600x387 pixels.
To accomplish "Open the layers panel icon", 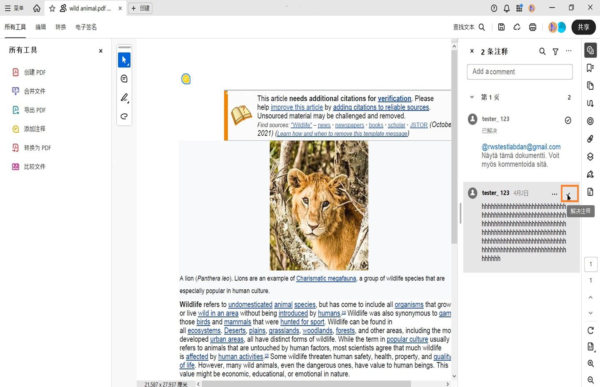I will tap(590, 156).
